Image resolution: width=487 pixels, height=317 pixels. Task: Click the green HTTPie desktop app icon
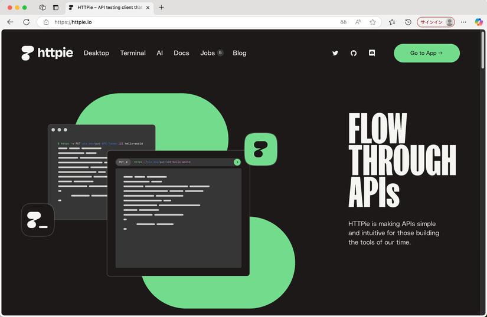(x=261, y=149)
